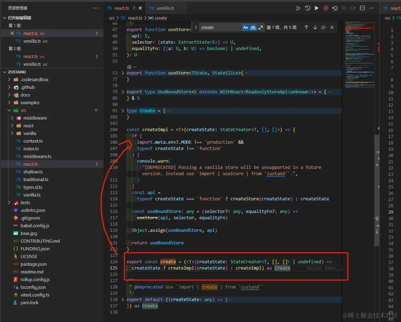Image resolution: width=401 pixels, height=322 pixels.
Task: Click the blue filled play button
Action: coord(316,8)
